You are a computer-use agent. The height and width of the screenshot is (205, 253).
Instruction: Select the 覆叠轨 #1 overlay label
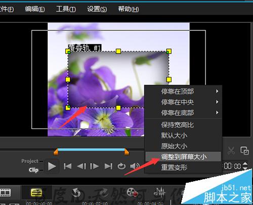pyautogui.click(x=85, y=48)
